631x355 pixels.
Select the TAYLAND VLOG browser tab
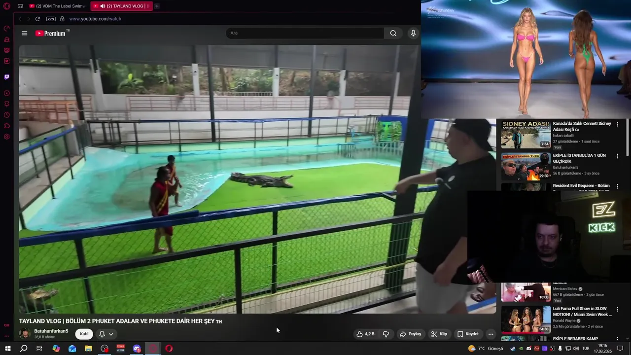click(x=121, y=6)
